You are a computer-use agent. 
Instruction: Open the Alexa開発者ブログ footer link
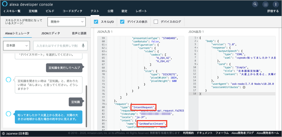[x=243, y=133]
